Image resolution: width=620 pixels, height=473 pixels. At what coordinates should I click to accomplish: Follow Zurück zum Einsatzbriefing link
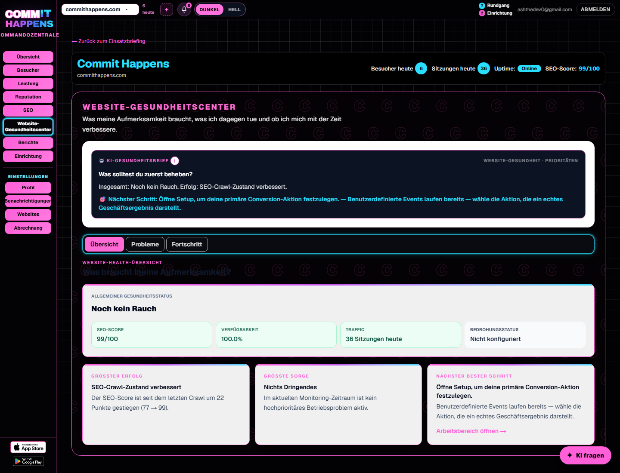(108, 41)
